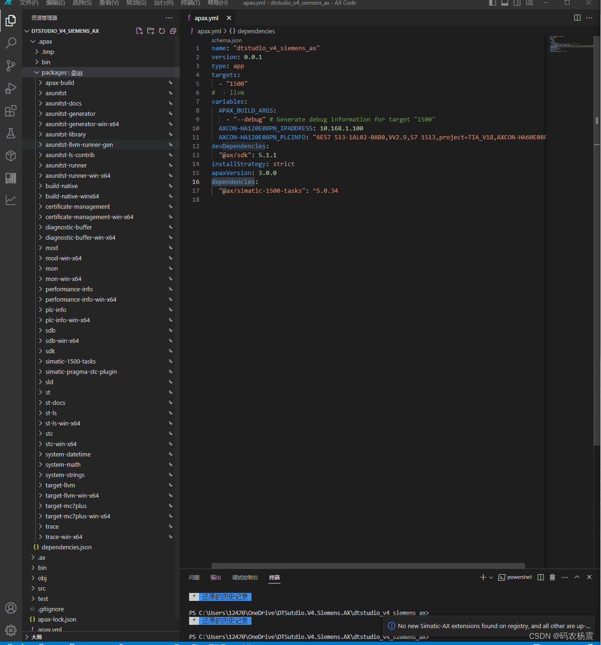Click the schema.json codelens link
The height and width of the screenshot is (645, 601).
coord(227,40)
